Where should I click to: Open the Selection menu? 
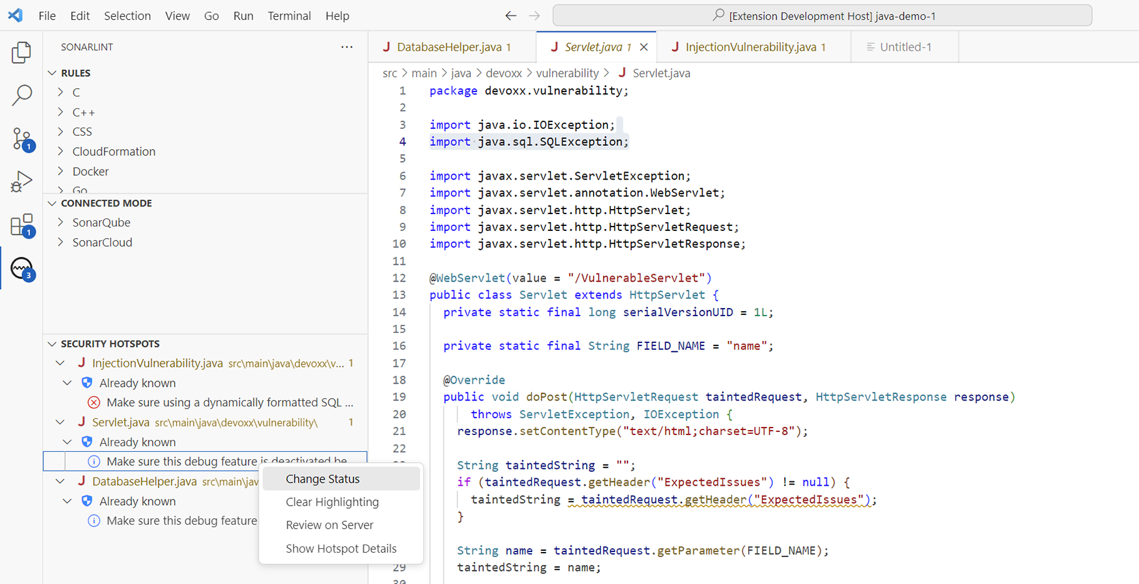pyautogui.click(x=127, y=16)
